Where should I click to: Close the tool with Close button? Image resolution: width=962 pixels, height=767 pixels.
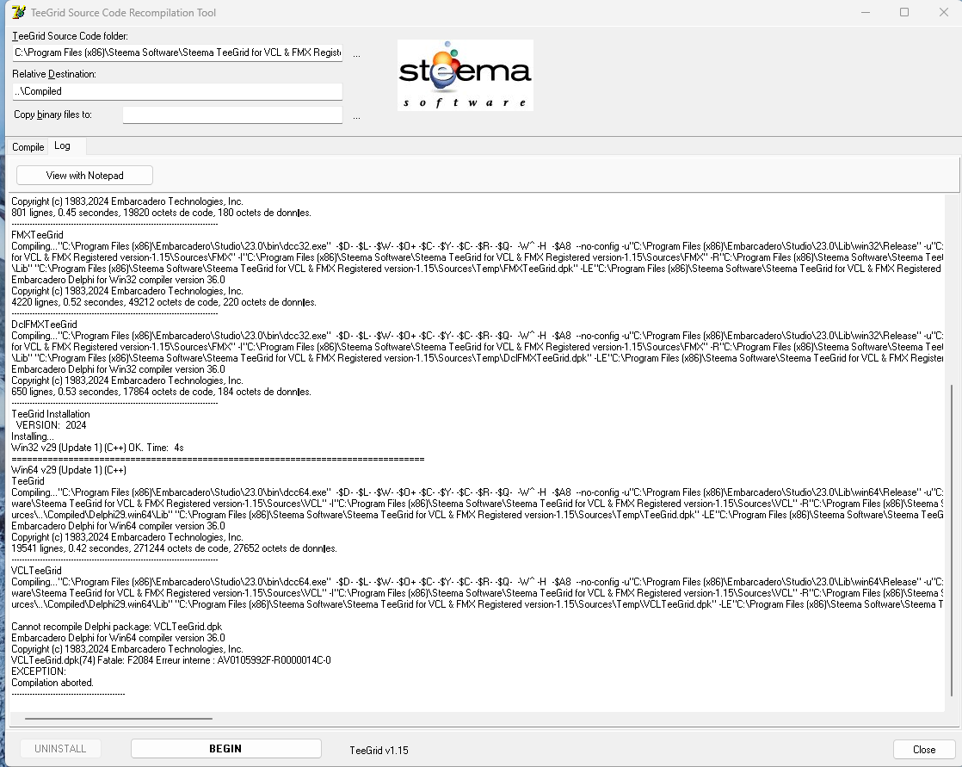pyautogui.click(x=924, y=749)
